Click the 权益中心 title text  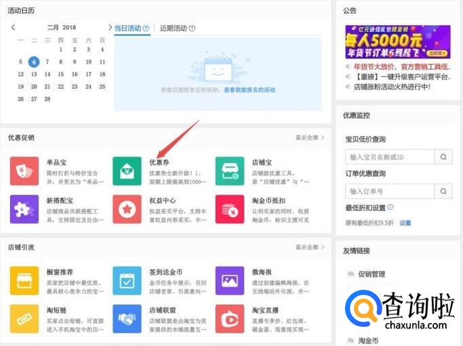tap(163, 200)
